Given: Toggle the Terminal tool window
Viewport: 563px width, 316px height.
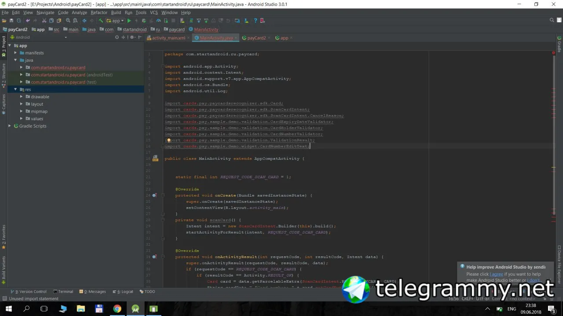Looking at the screenshot, I should click(63, 291).
